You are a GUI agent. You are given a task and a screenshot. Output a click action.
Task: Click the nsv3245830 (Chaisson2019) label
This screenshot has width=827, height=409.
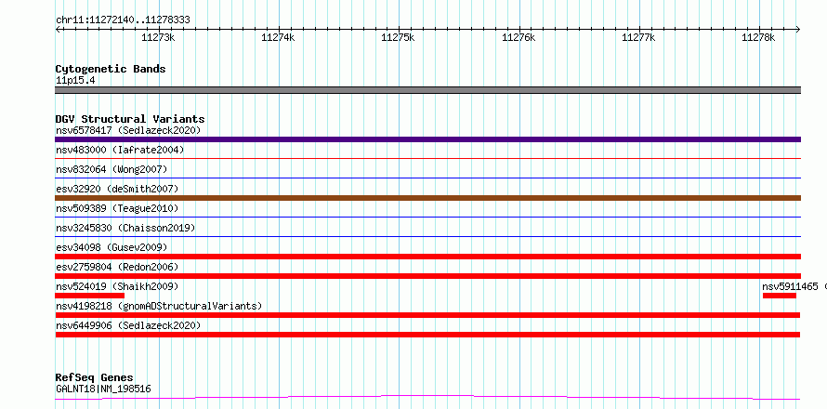(x=125, y=228)
